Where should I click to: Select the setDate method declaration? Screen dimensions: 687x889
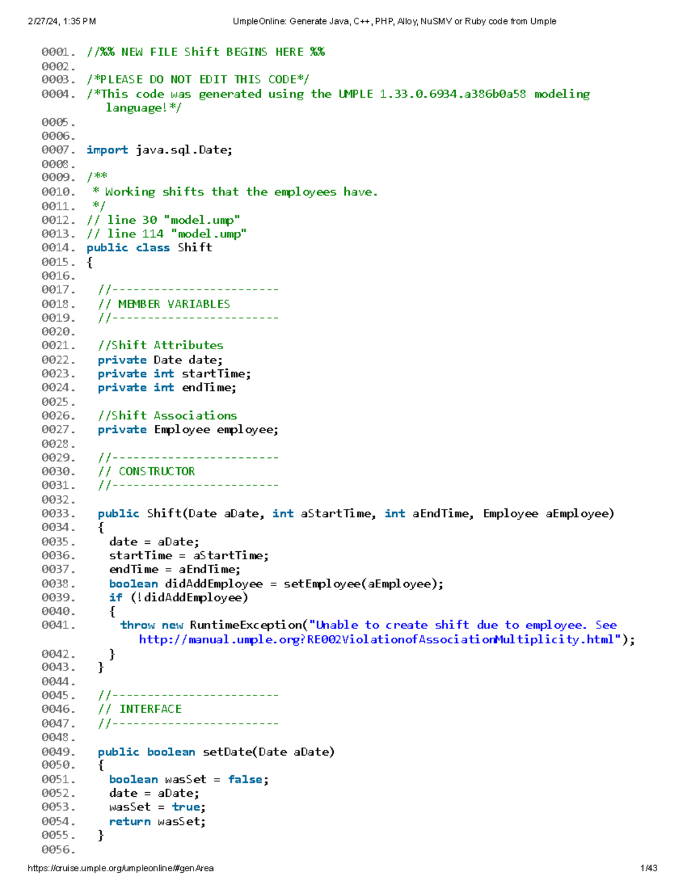pos(216,751)
